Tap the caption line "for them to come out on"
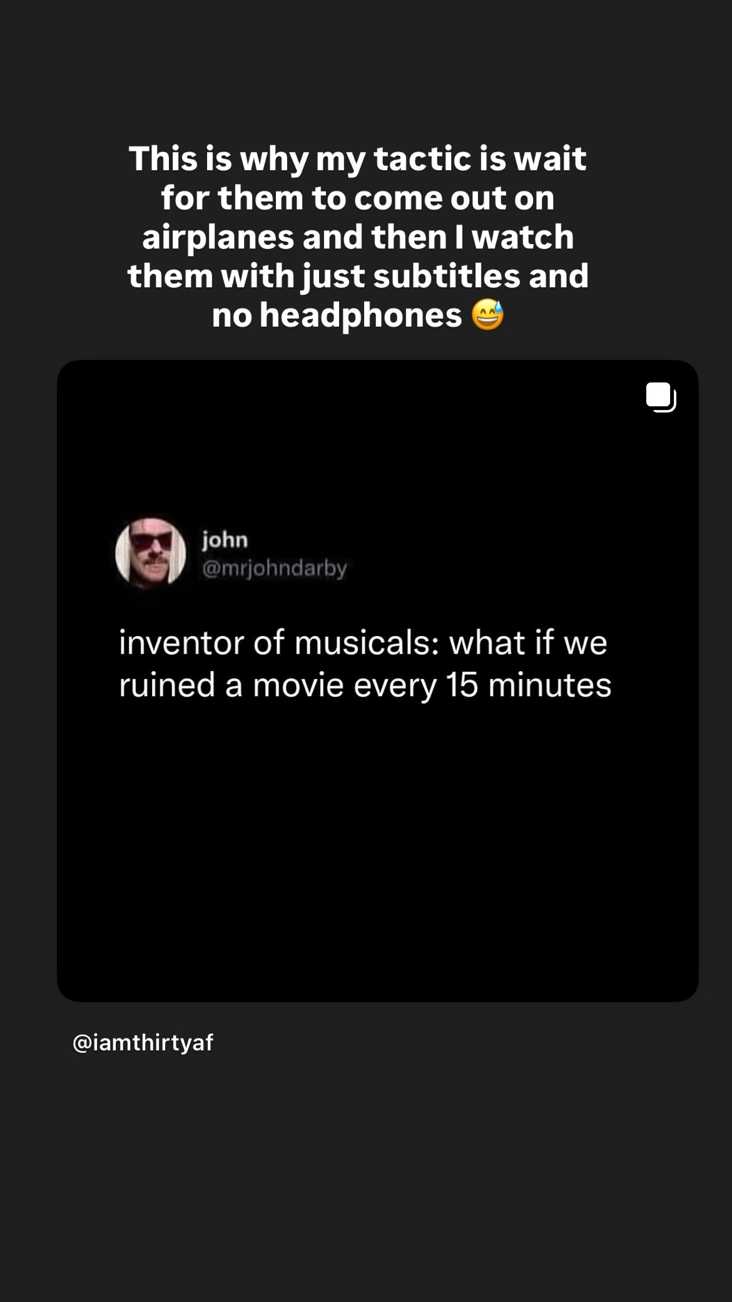 click(x=357, y=198)
